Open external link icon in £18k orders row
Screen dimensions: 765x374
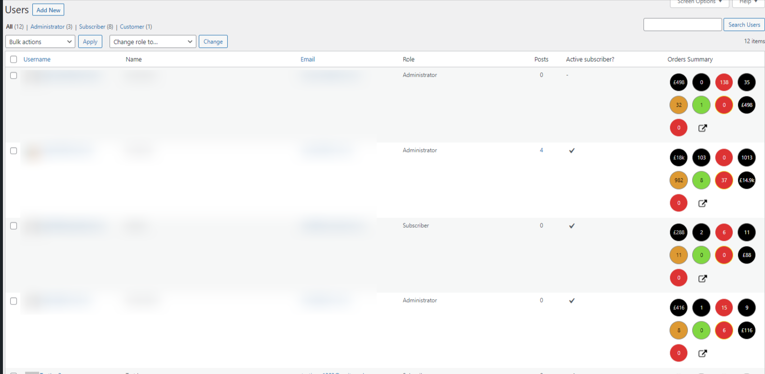pos(702,203)
